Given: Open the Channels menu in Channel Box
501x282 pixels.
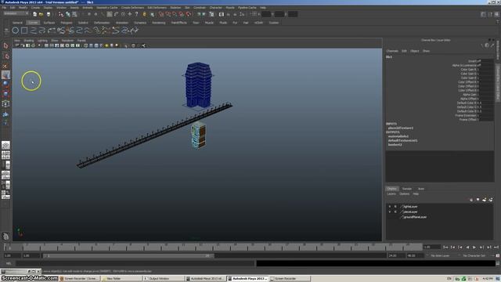Looking at the screenshot, I should [392, 51].
